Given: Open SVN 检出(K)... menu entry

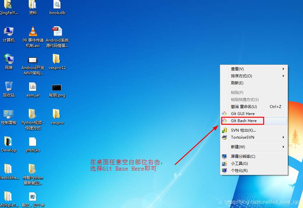Looking at the screenshot, I should 254,130.
